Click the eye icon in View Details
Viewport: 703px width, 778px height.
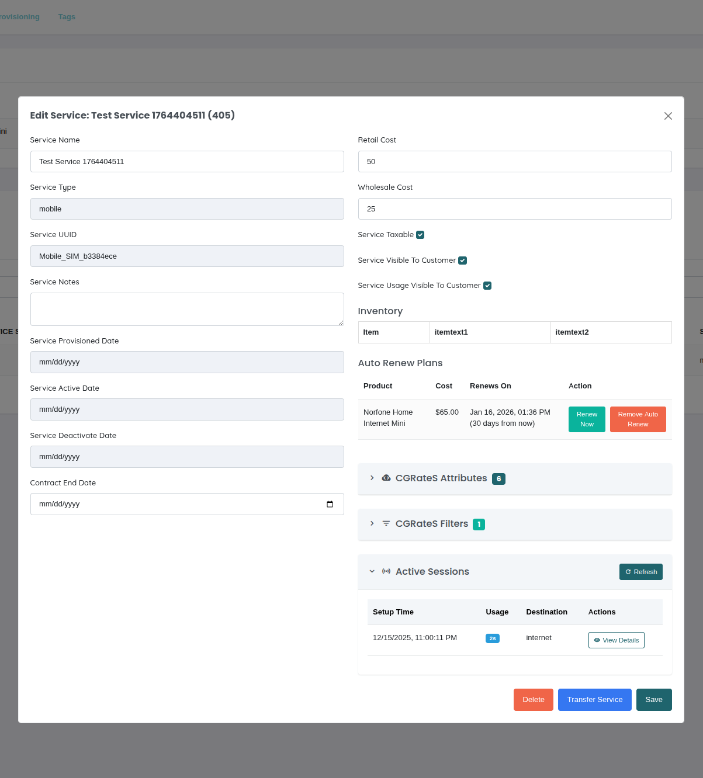pyautogui.click(x=597, y=640)
